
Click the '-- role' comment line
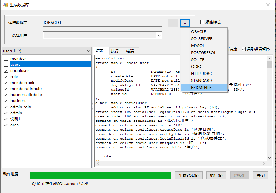(x=103, y=156)
